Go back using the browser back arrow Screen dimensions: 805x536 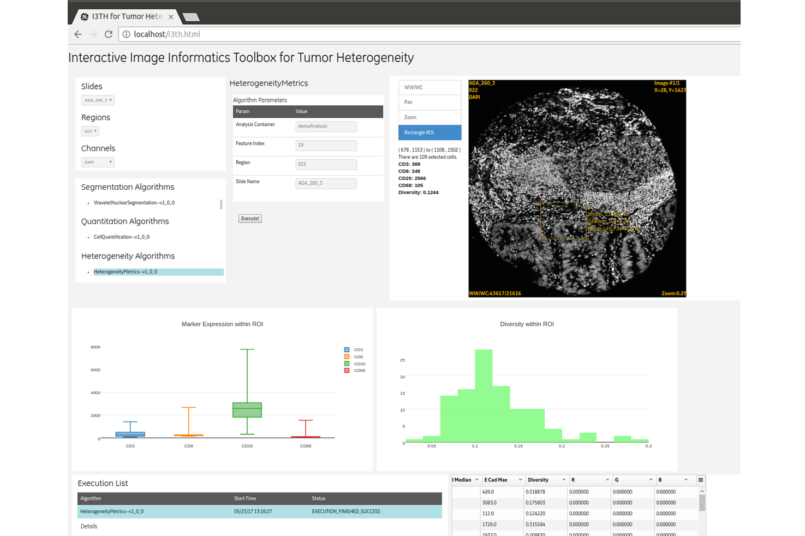pyautogui.click(x=78, y=34)
